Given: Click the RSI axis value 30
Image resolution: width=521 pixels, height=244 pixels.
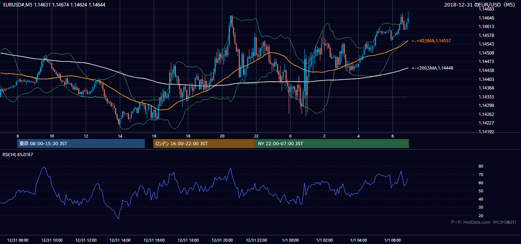Looking at the screenshot, I should [481, 207].
